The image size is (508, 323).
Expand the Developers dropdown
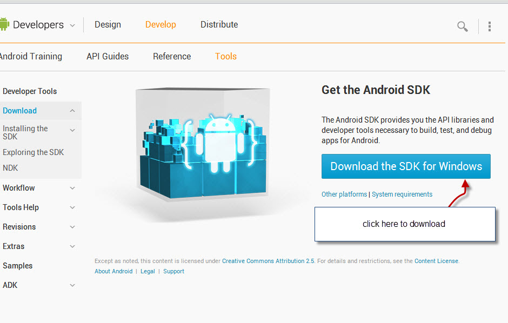point(73,24)
